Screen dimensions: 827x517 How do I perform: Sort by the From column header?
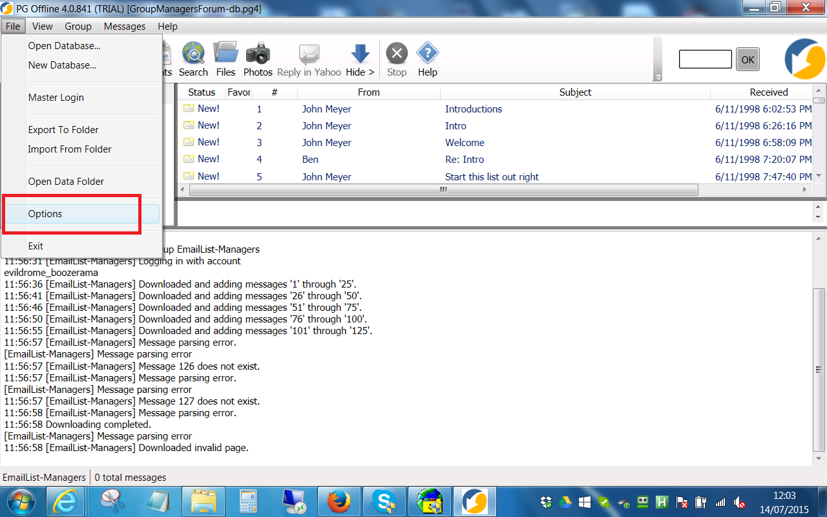pos(369,92)
